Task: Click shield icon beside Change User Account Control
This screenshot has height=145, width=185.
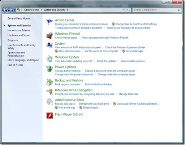Action: point(113,24)
